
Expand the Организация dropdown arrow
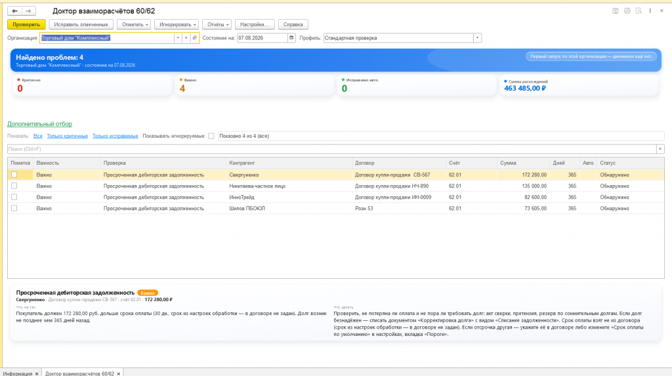click(x=178, y=37)
